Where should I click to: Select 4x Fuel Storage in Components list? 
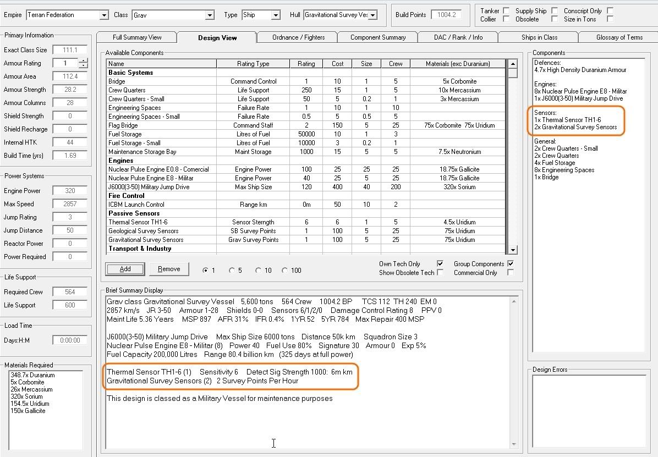555,163
